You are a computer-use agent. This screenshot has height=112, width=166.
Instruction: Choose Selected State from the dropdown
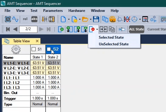[x=111, y=37]
